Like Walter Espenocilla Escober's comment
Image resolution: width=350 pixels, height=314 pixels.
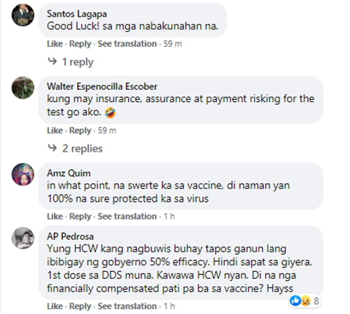click(x=55, y=130)
